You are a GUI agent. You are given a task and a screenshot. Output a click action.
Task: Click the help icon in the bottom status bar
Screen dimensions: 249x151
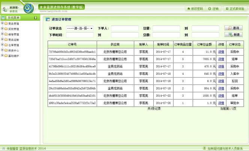point(204,148)
